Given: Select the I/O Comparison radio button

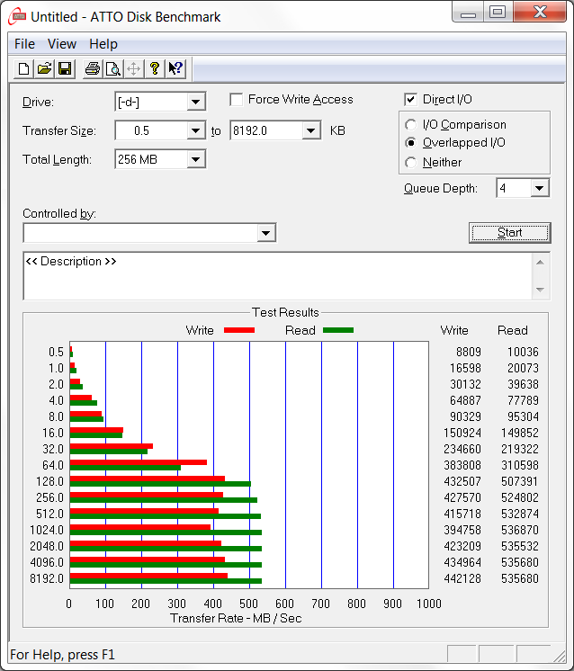Looking at the screenshot, I should [411, 125].
